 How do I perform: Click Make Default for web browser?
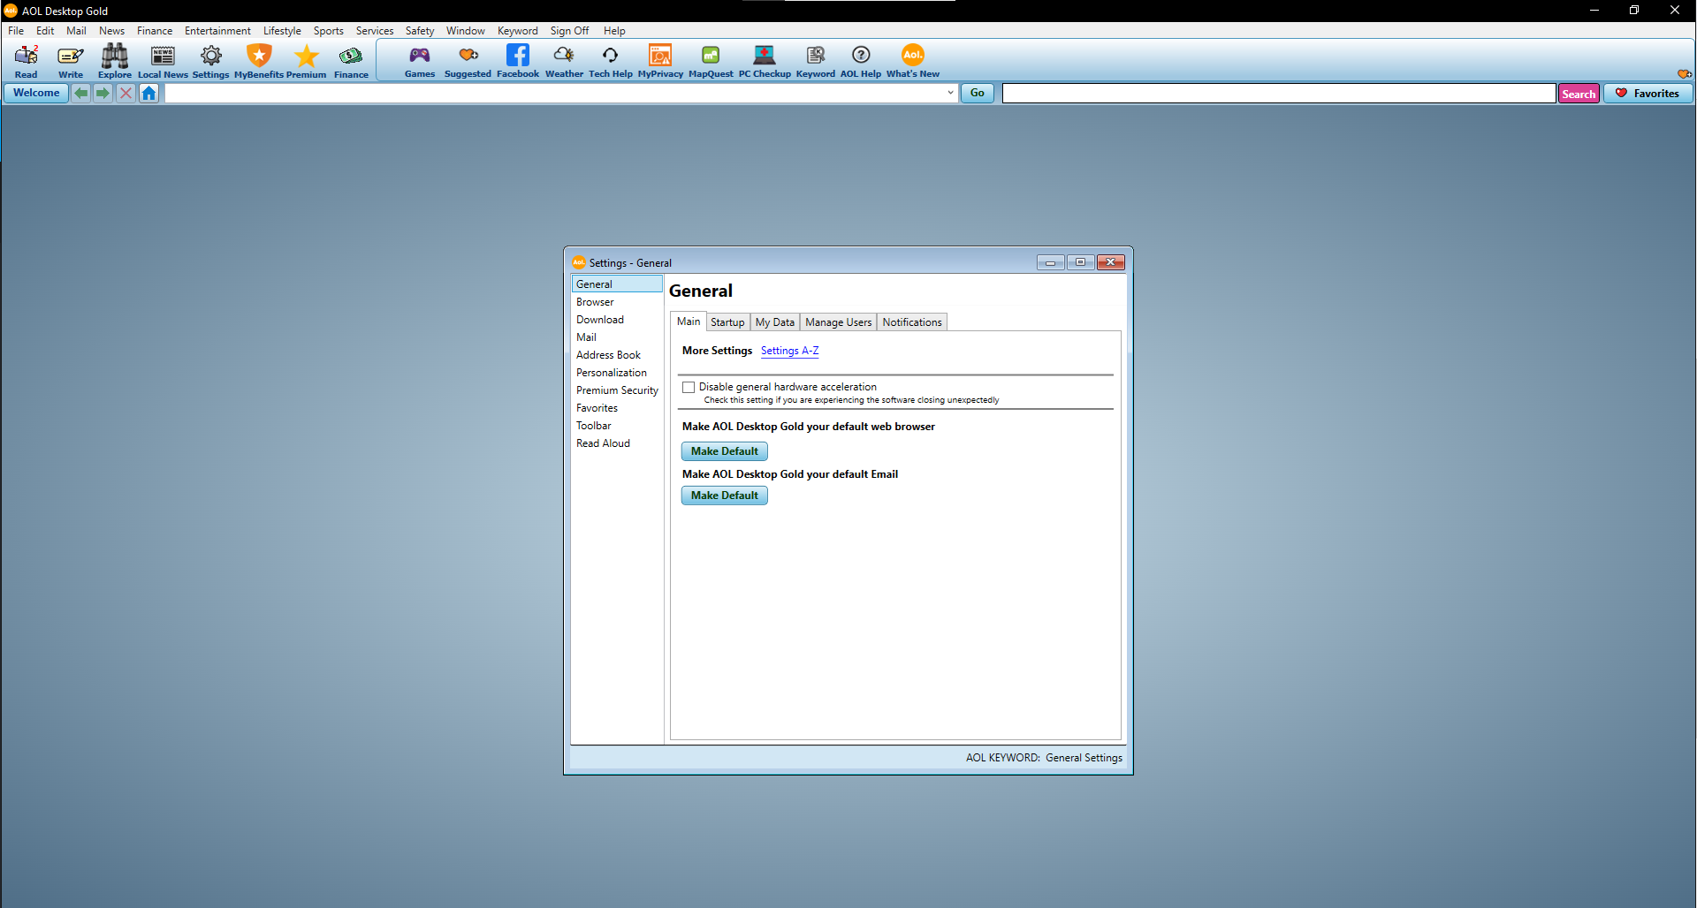(724, 451)
